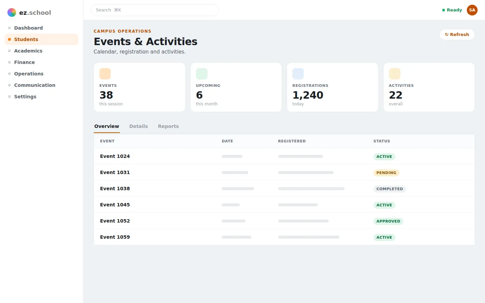
Task: Click the orange Events card icon
Action: pos(105,74)
